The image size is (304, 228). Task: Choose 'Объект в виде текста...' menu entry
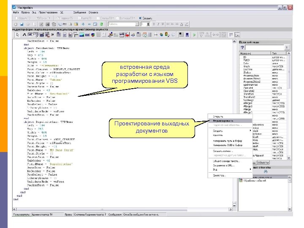(x=230, y=161)
